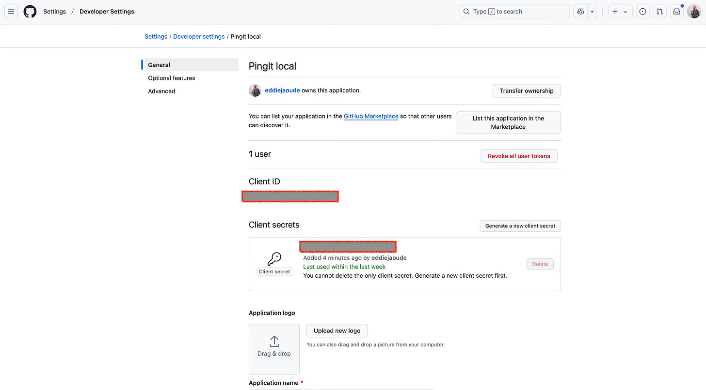View issues via the header issues icon
The image size is (706, 390).
642,12
